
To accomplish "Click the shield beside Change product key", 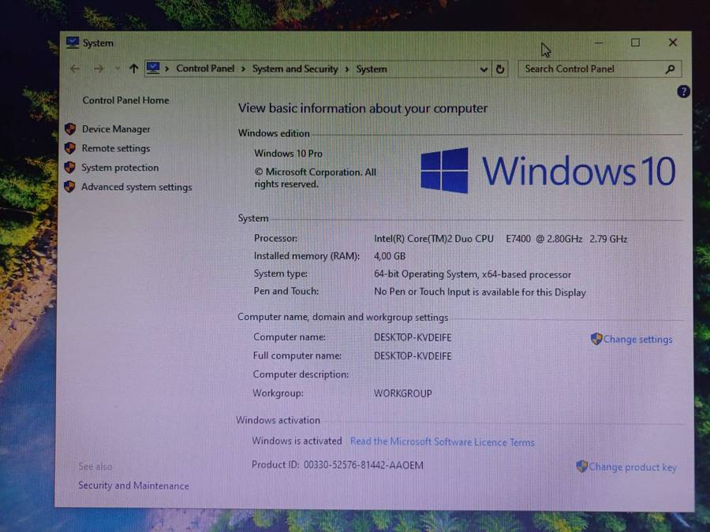I will (x=581, y=467).
